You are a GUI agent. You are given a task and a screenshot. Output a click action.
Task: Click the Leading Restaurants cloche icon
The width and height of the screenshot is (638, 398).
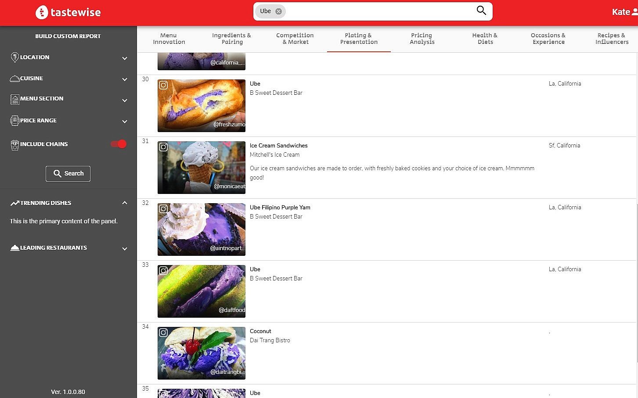coord(14,248)
